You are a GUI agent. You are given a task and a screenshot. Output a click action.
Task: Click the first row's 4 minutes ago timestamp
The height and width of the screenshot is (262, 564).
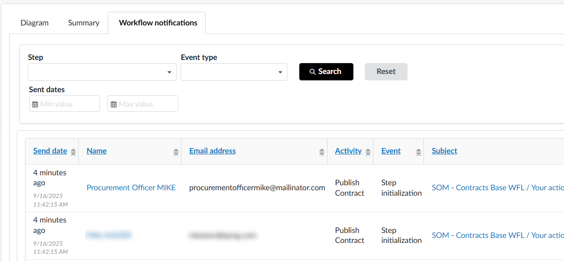point(50,178)
